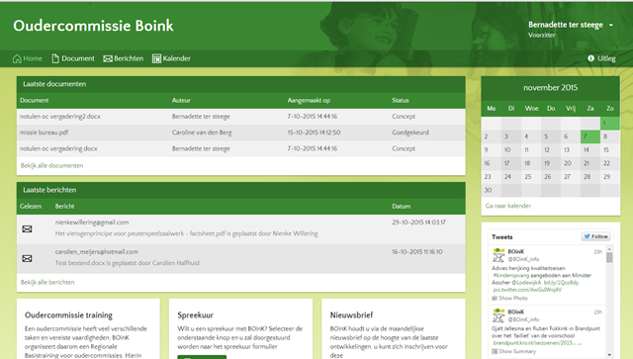The width and height of the screenshot is (633, 359).
Task: Click the BOinK avatar on first tweet
Action: [498, 255]
